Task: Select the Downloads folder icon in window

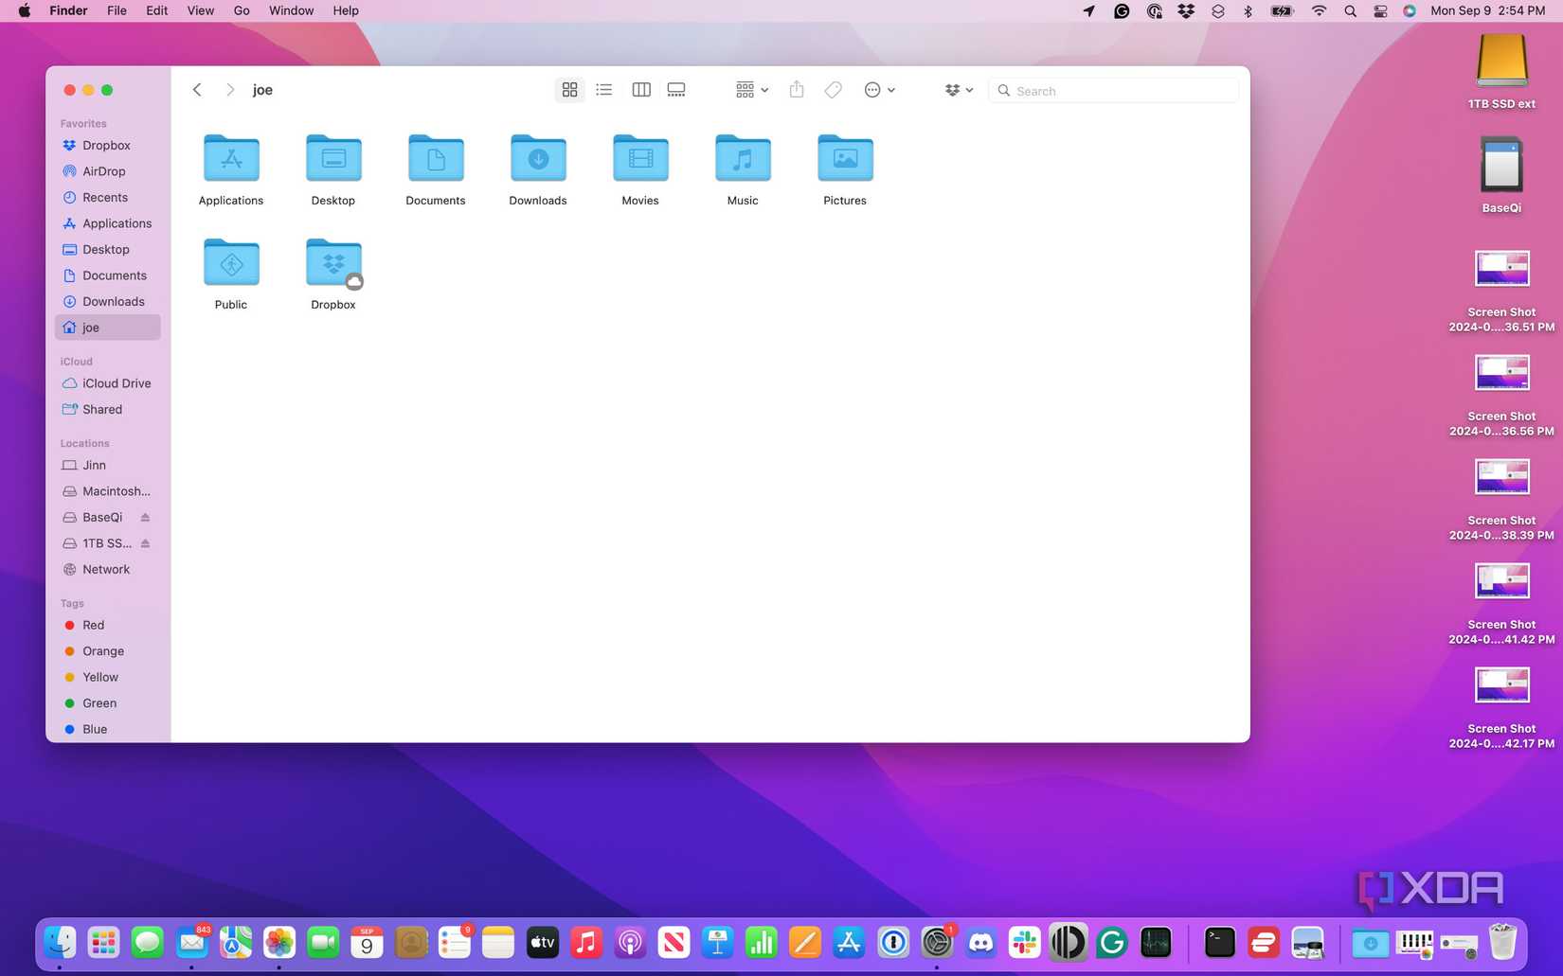Action: [538, 158]
